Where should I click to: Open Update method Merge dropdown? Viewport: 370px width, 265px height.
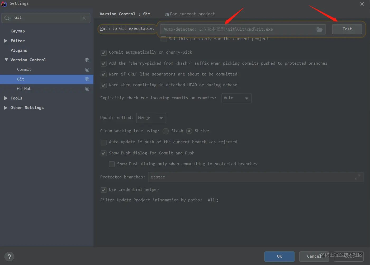pyautogui.click(x=151, y=118)
